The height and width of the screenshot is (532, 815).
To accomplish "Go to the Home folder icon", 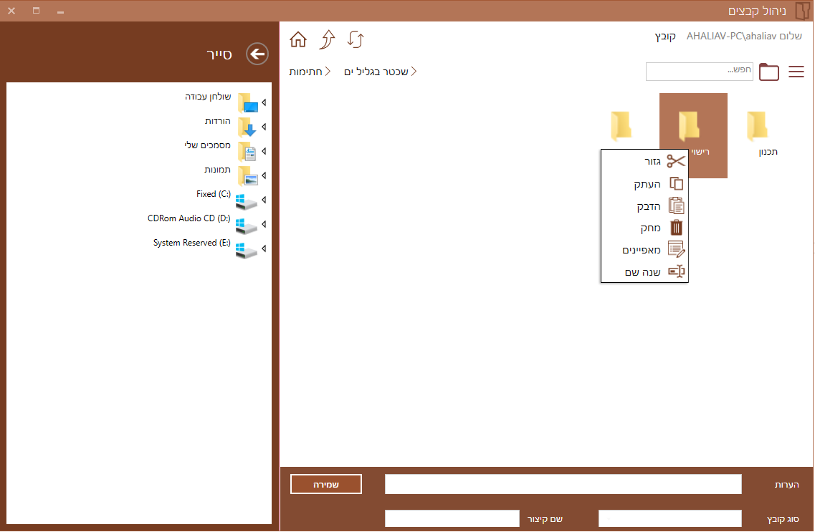I will 298,39.
